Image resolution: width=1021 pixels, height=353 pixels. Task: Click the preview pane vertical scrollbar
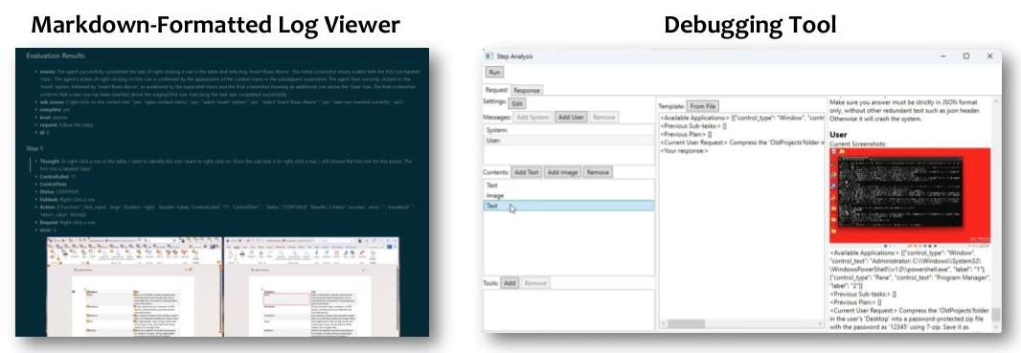point(995,214)
